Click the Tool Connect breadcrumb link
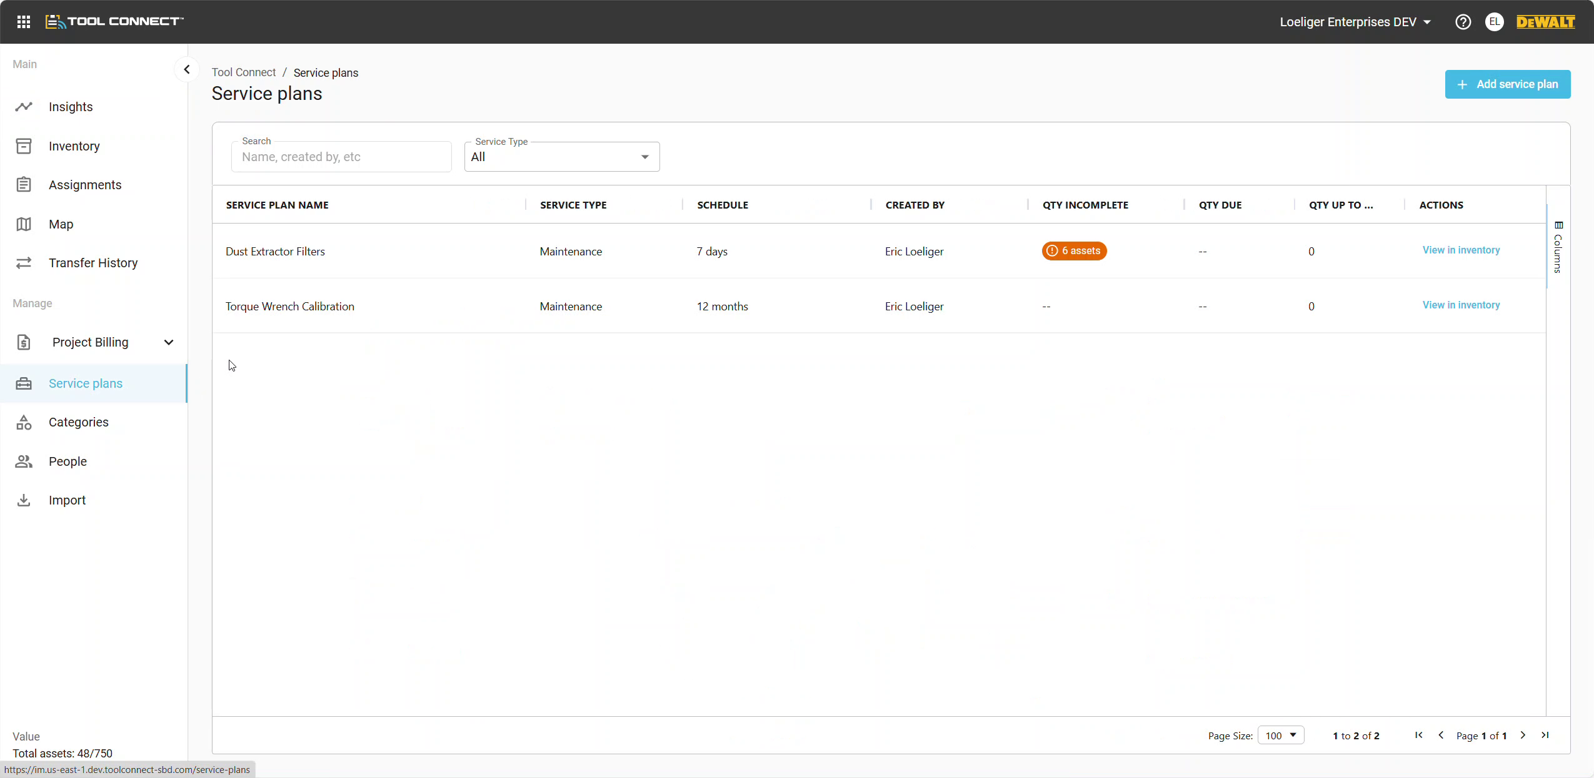The image size is (1594, 778). [x=244, y=72]
